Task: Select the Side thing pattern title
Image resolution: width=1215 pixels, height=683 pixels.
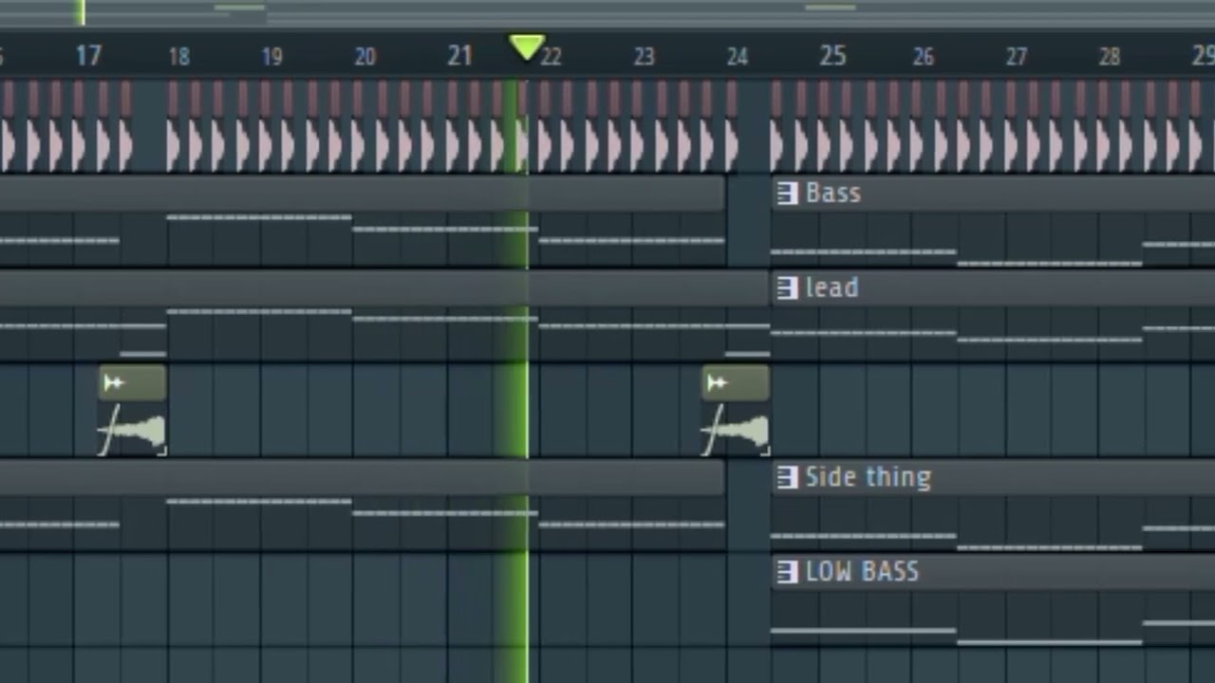Action: coord(868,477)
